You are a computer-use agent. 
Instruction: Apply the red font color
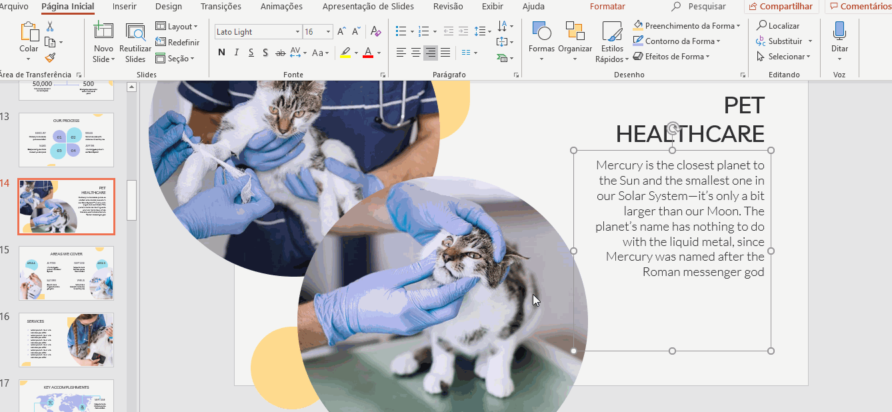click(367, 53)
